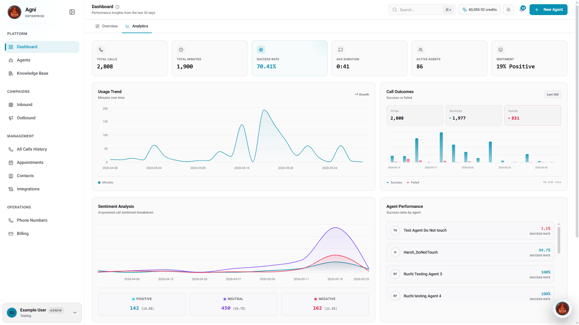Click Knowledge Base books icon
This screenshot has height=325, width=579.
pyautogui.click(x=11, y=73)
